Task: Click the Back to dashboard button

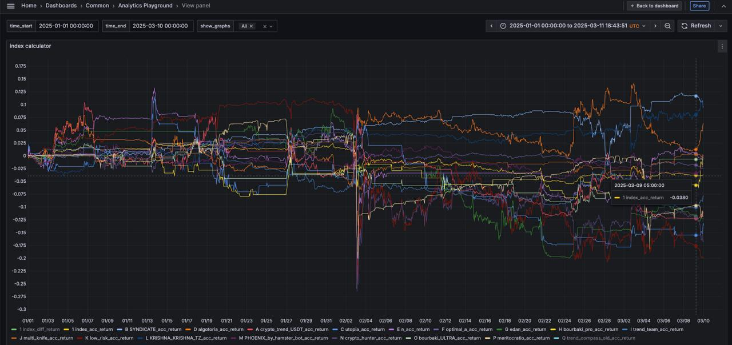Action: tap(654, 6)
